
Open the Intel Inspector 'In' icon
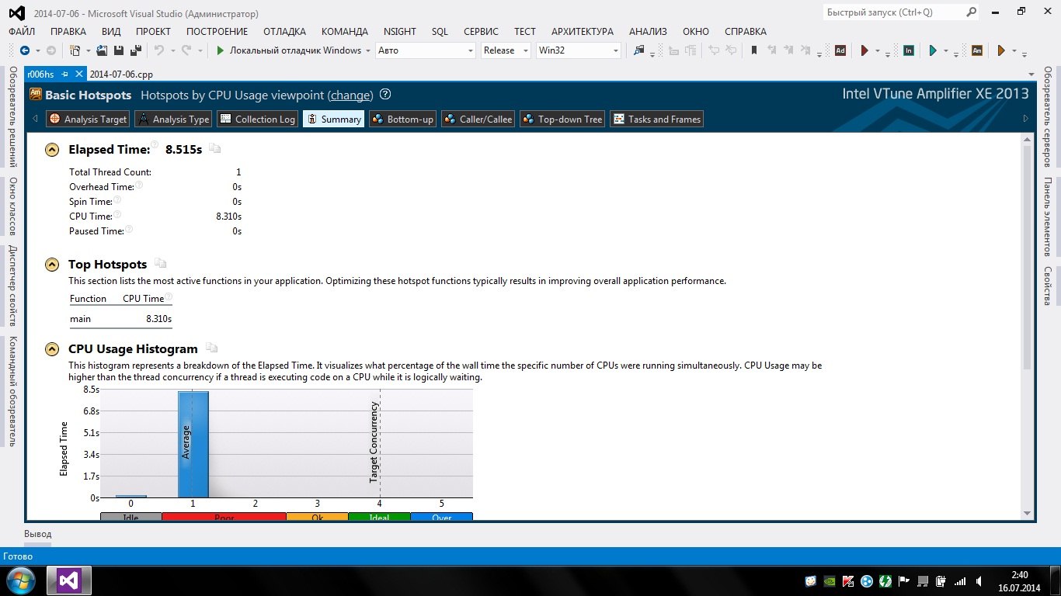tap(908, 50)
